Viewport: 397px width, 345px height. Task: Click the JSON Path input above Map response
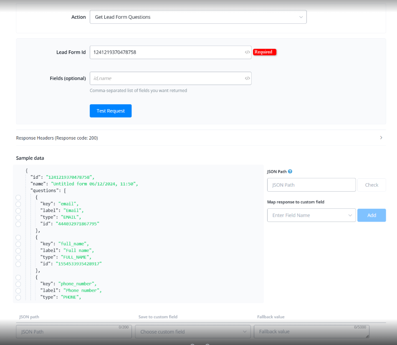pos(311,185)
